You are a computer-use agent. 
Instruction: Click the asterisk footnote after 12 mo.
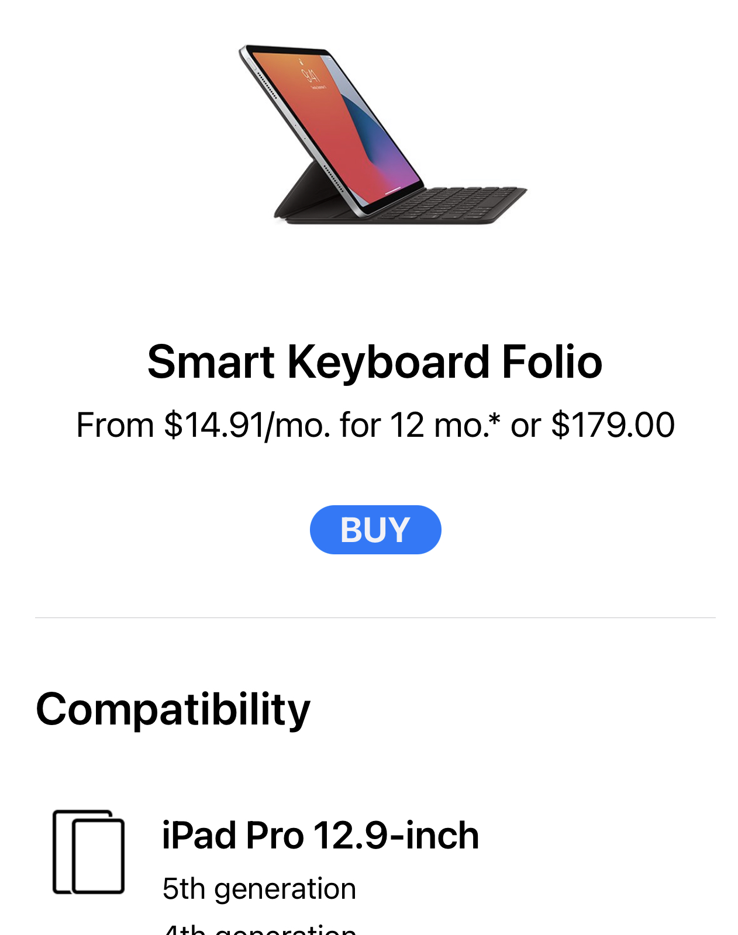495,420
